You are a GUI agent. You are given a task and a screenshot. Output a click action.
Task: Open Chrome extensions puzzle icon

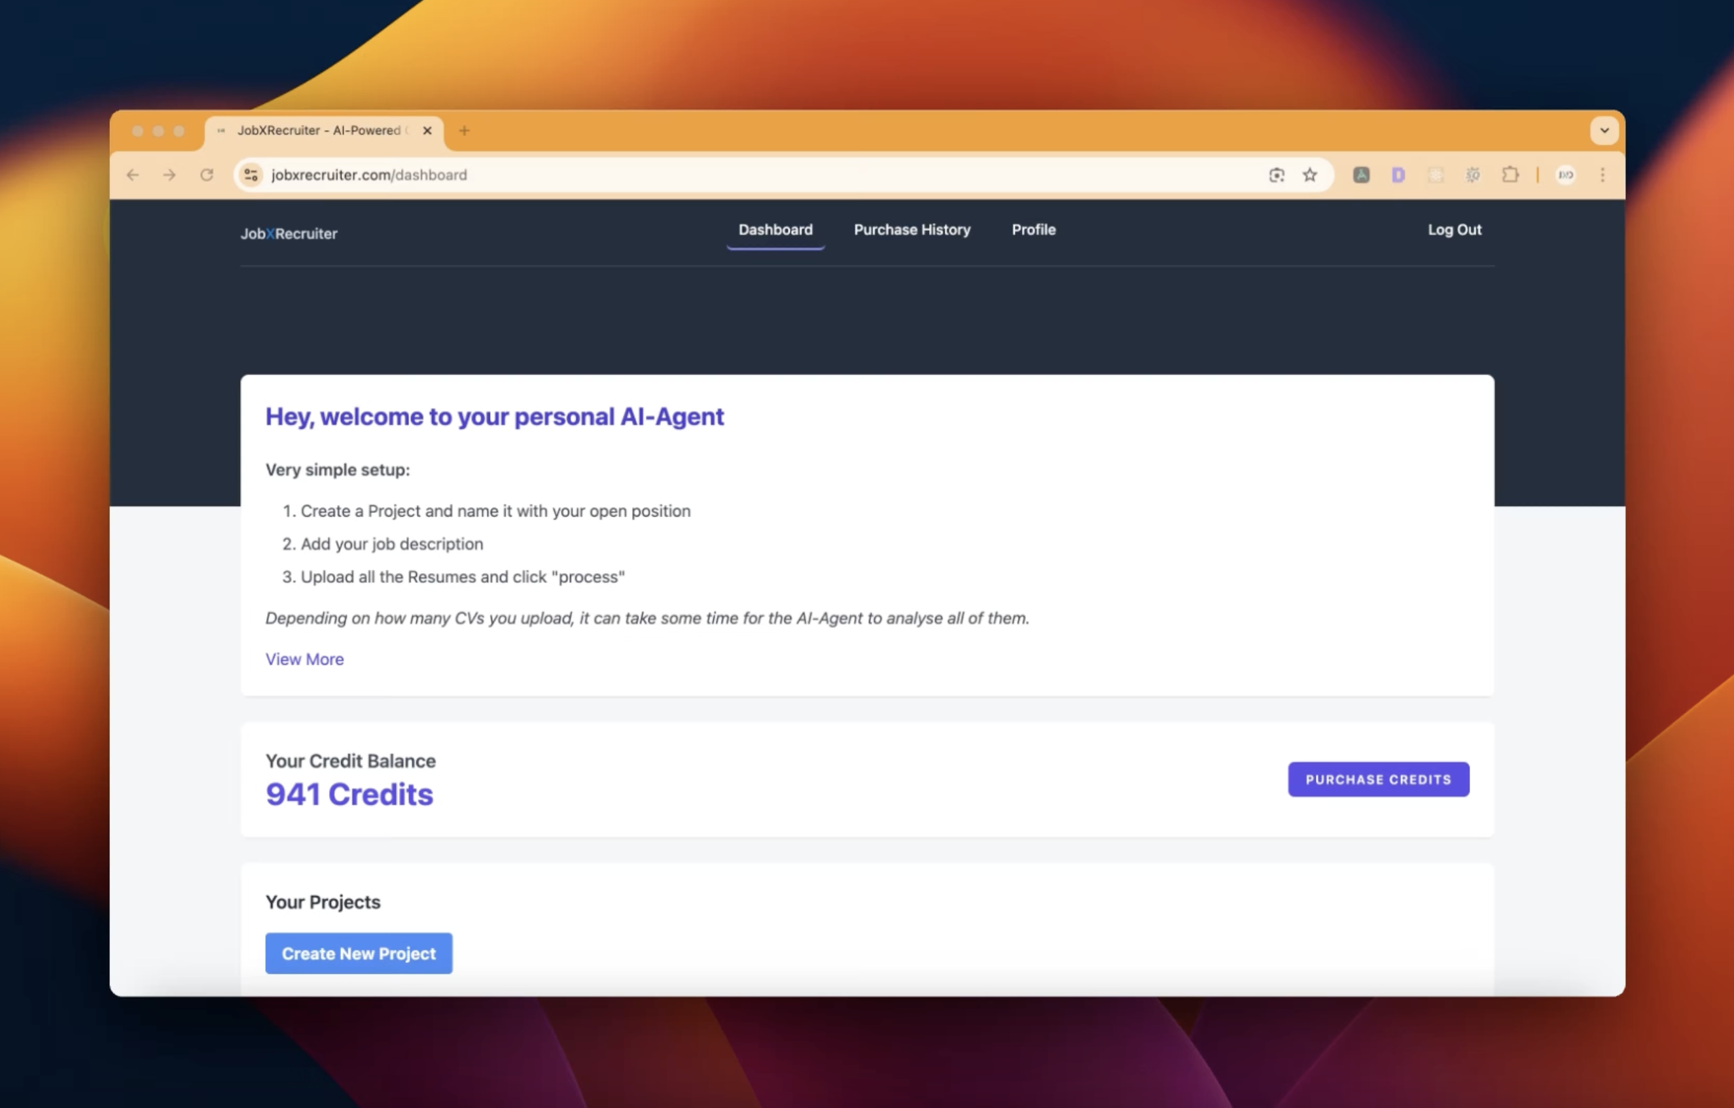click(1510, 175)
